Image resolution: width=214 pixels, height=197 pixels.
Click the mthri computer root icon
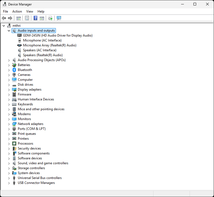(x=9, y=26)
